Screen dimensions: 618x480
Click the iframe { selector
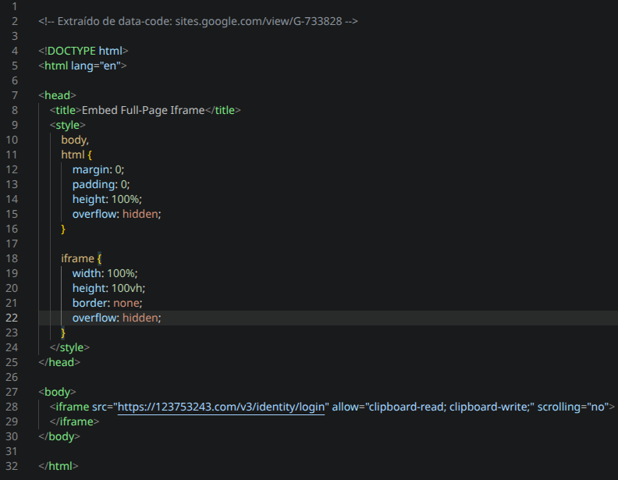(81, 258)
